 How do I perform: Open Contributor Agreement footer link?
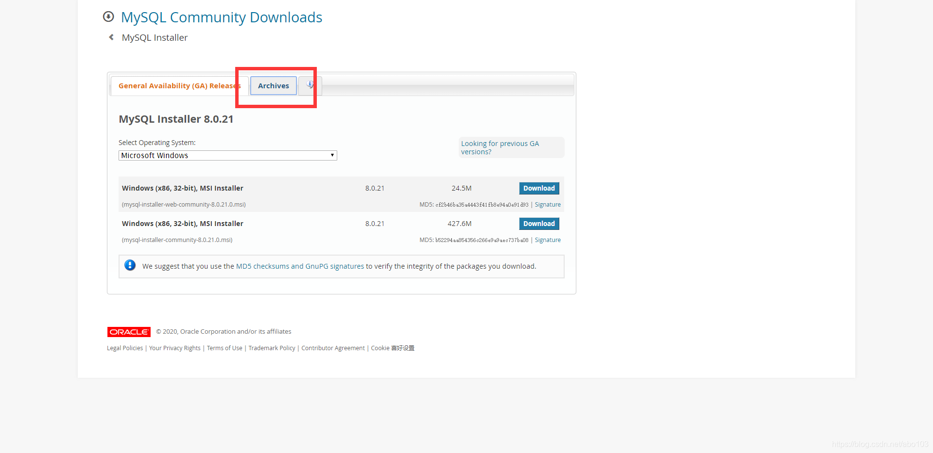pyautogui.click(x=333, y=348)
